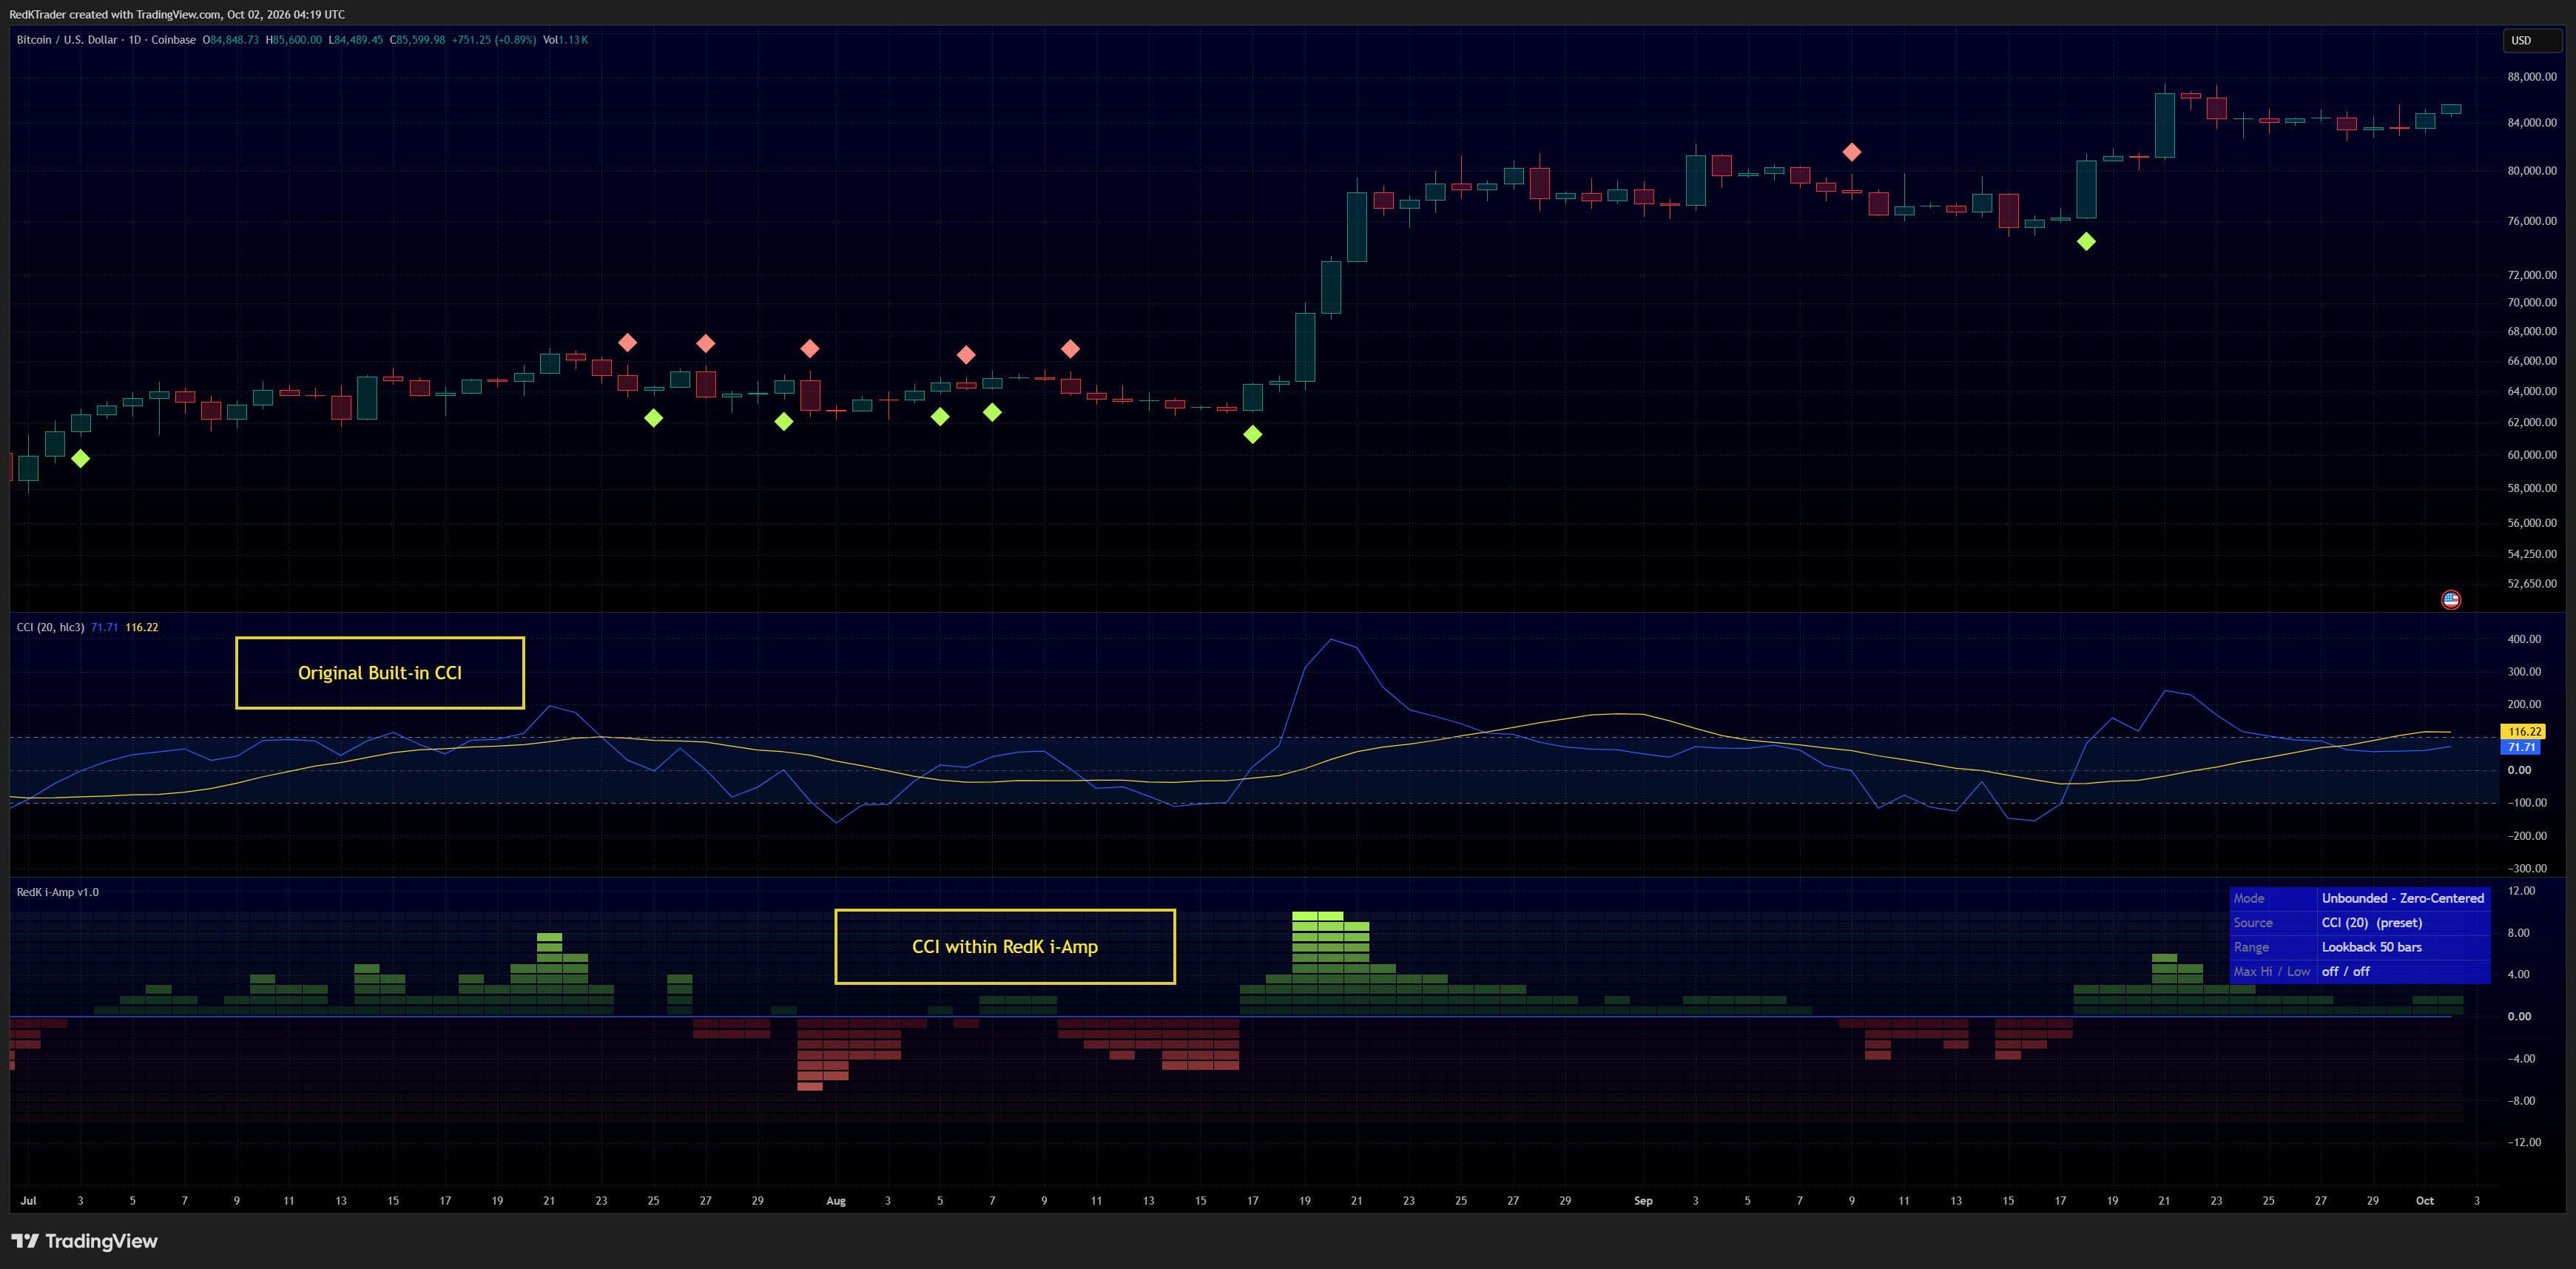The image size is (2576, 1269).
Task: Click the 400.00 level on CCI scale
Action: point(2524,639)
